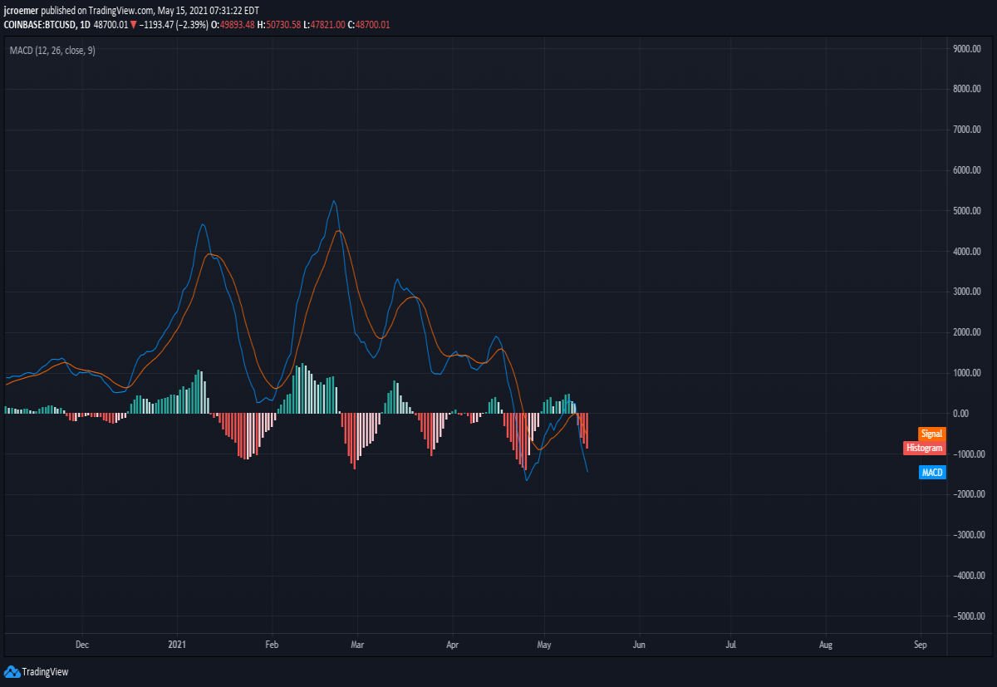Viewport: 997px width, 687px height.
Task: Click the red down-arrow price change indicator
Action: (x=133, y=25)
